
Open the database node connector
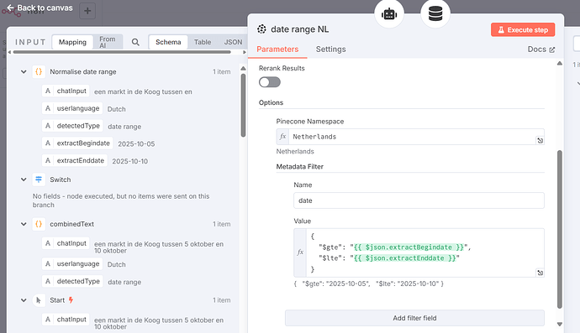pyautogui.click(x=435, y=14)
